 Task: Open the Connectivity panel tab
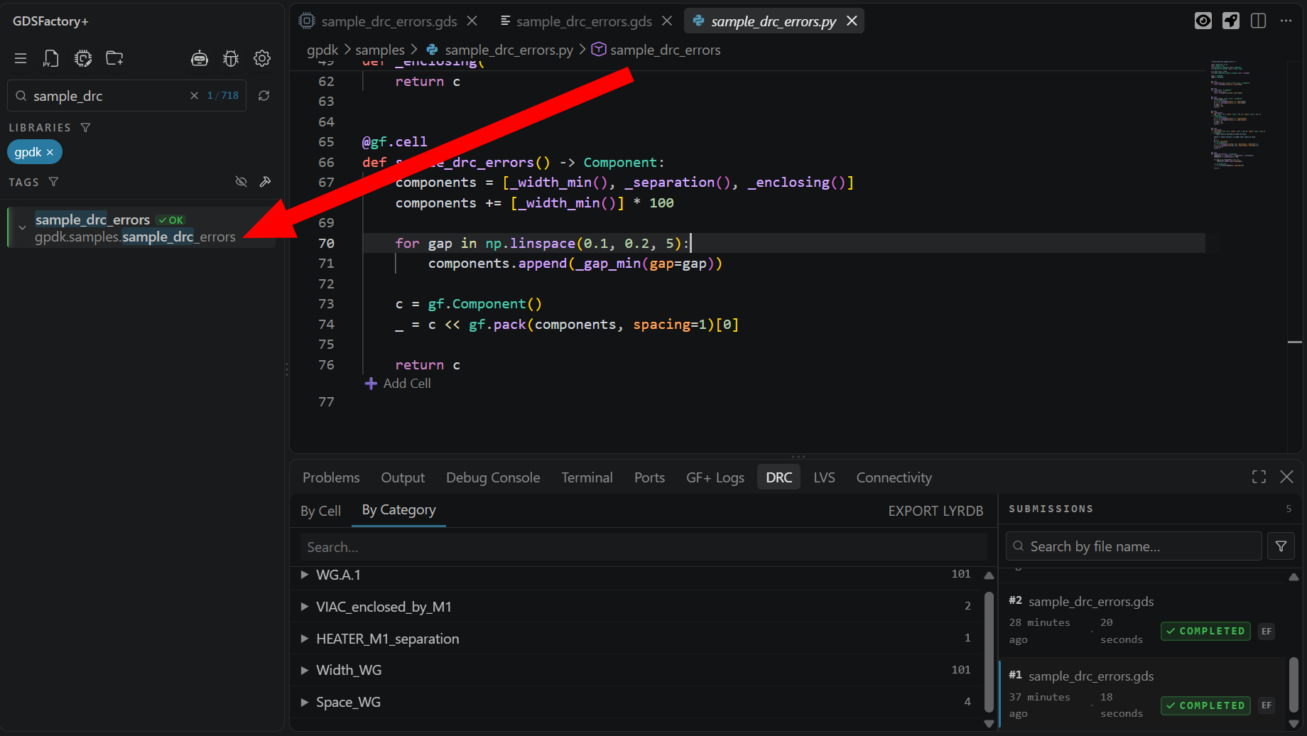(x=894, y=477)
